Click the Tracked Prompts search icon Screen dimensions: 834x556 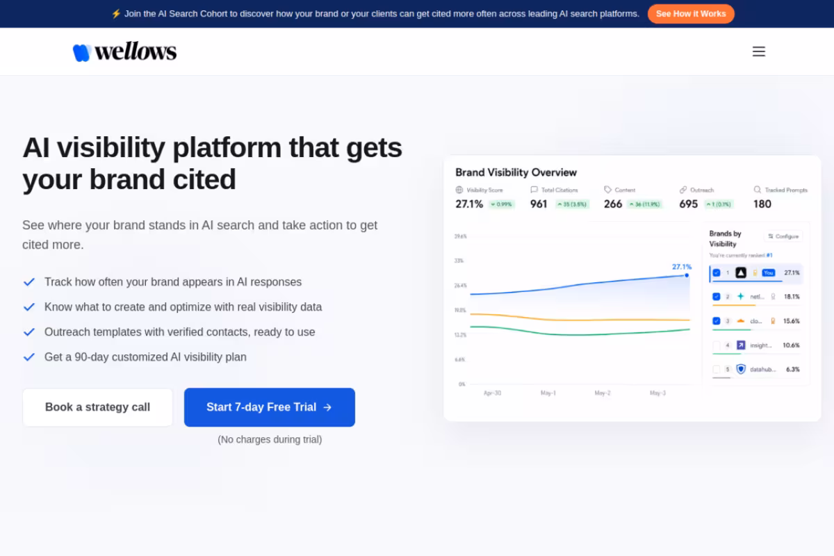(x=758, y=190)
